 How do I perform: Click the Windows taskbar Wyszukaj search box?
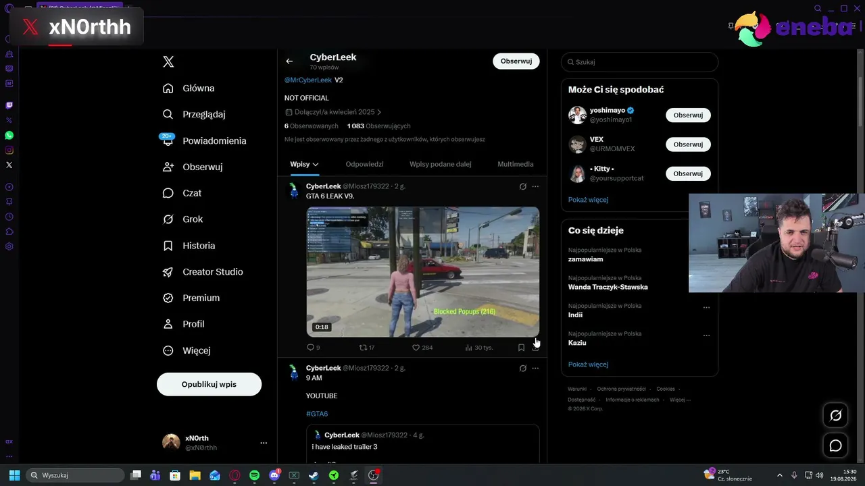(x=74, y=475)
